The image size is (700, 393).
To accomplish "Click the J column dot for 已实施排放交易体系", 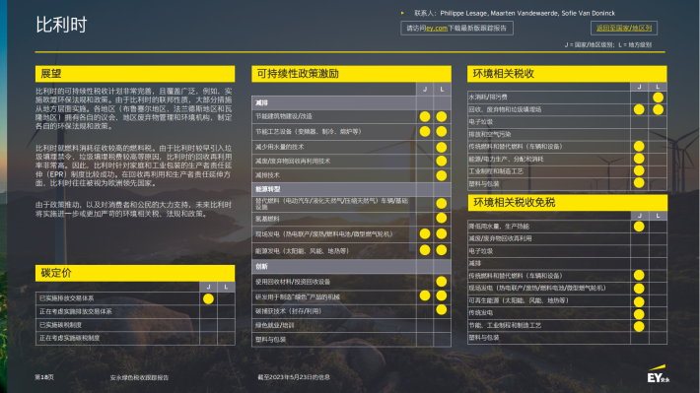I will point(208,298).
